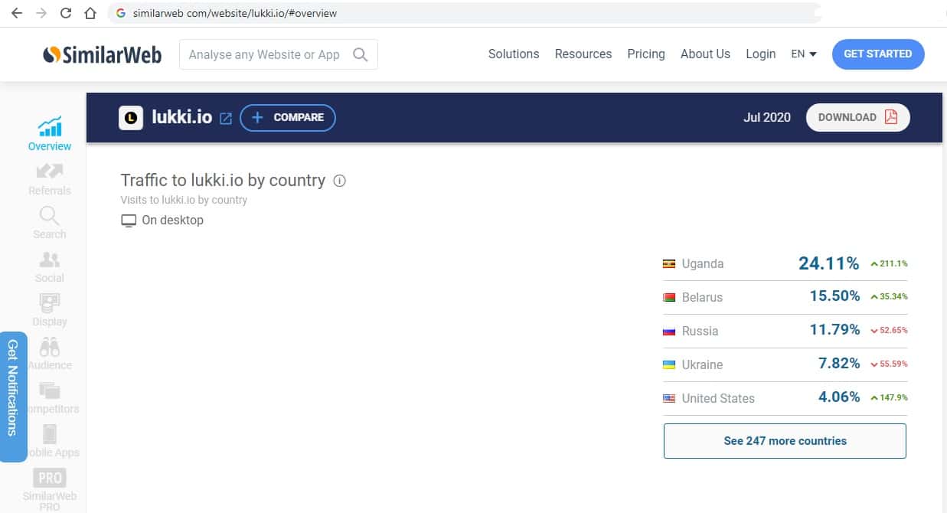Screen dimensions: 947x513
Task: Open the About Us menu
Action: click(705, 54)
